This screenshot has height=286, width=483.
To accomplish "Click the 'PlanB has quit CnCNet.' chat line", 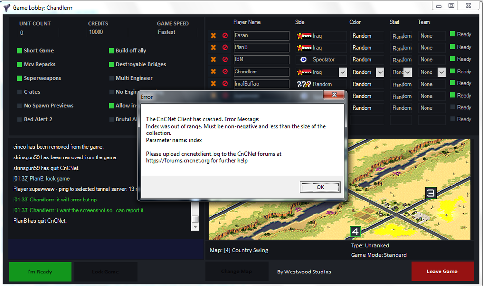I will [x=40, y=221].
